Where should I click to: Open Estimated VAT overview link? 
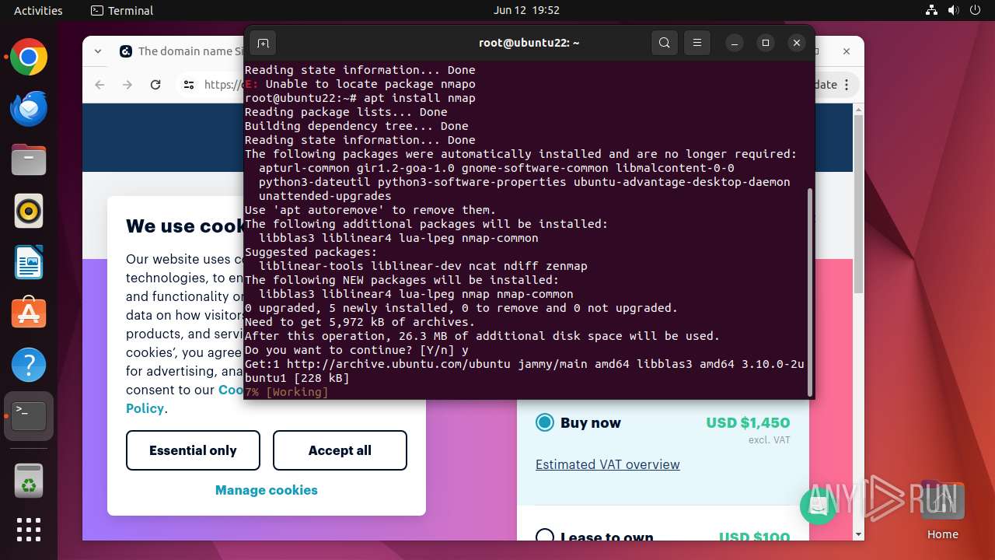point(608,464)
